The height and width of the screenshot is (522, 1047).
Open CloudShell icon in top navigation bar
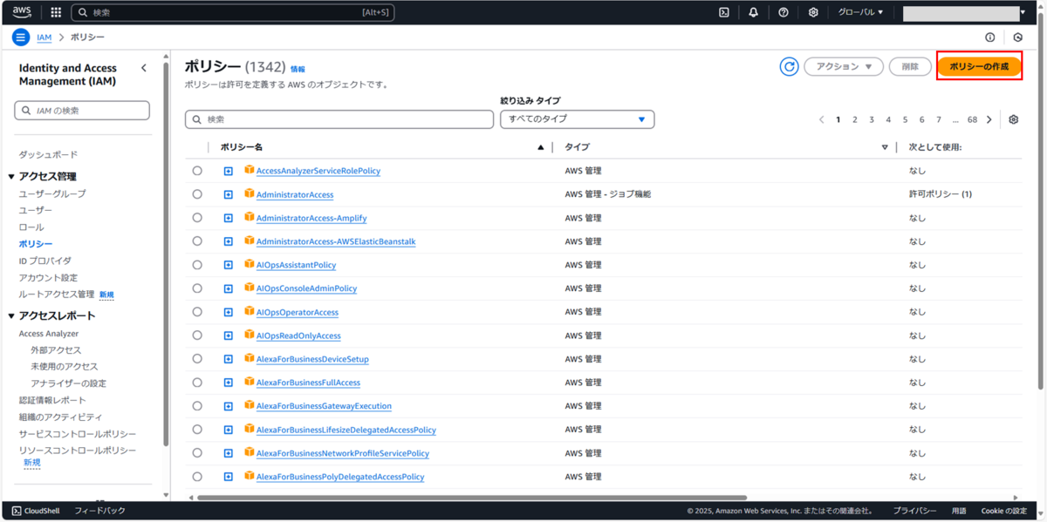pyautogui.click(x=724, y=12)
